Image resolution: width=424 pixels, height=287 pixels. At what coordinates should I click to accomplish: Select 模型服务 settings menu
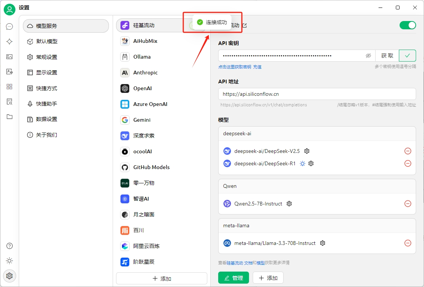(x=66, y=26)
